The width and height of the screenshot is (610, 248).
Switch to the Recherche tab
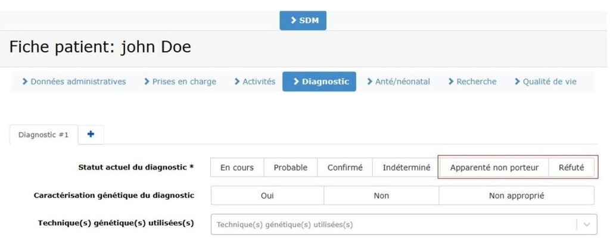coord(472,81)
